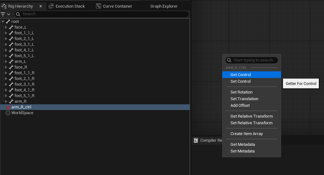Click the bone icon beside root
Viewport: 324px width, 175px height.
(x=8, y=22)
